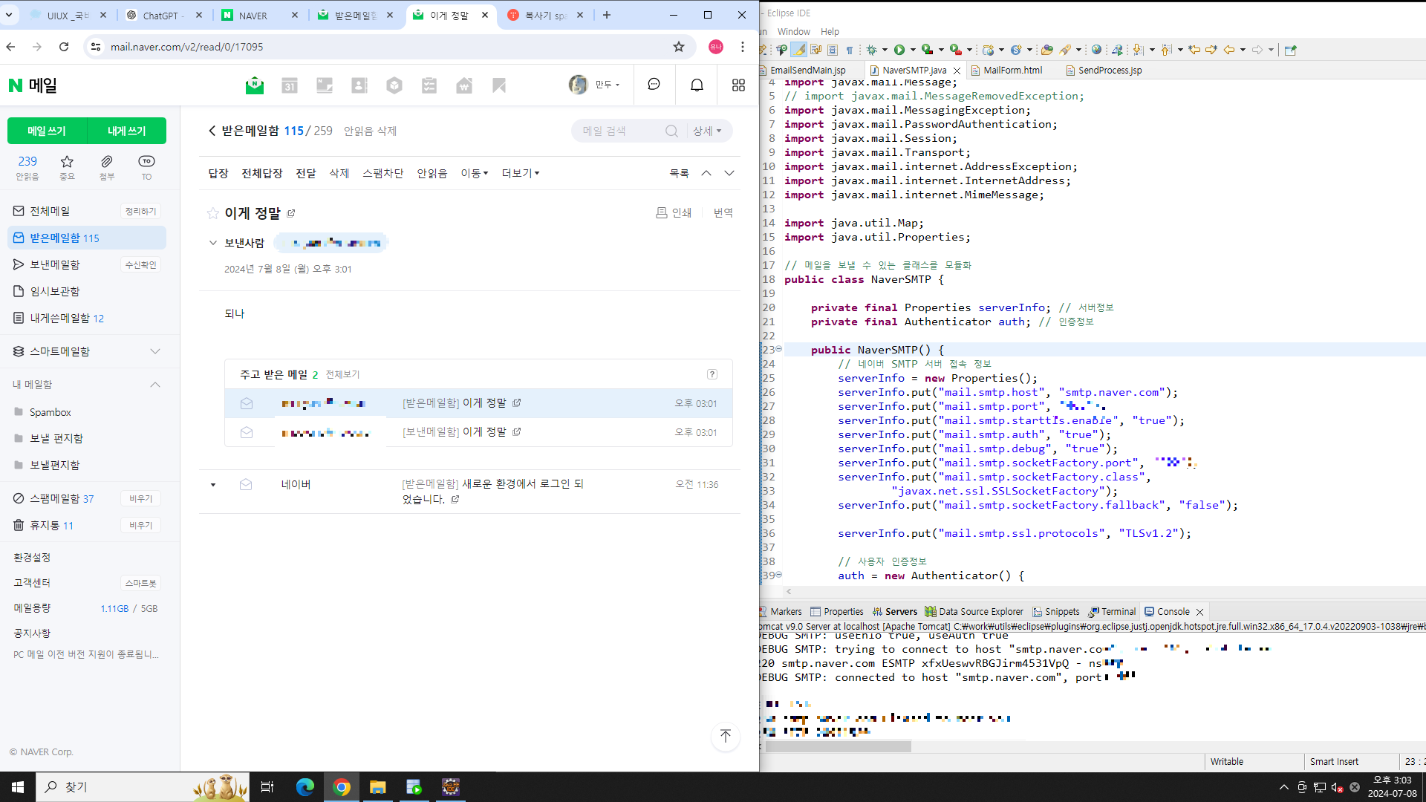Collapse the 내 메일함 folder list
The height and width of the screenshot is (802, 1426).
pos(155,385)
